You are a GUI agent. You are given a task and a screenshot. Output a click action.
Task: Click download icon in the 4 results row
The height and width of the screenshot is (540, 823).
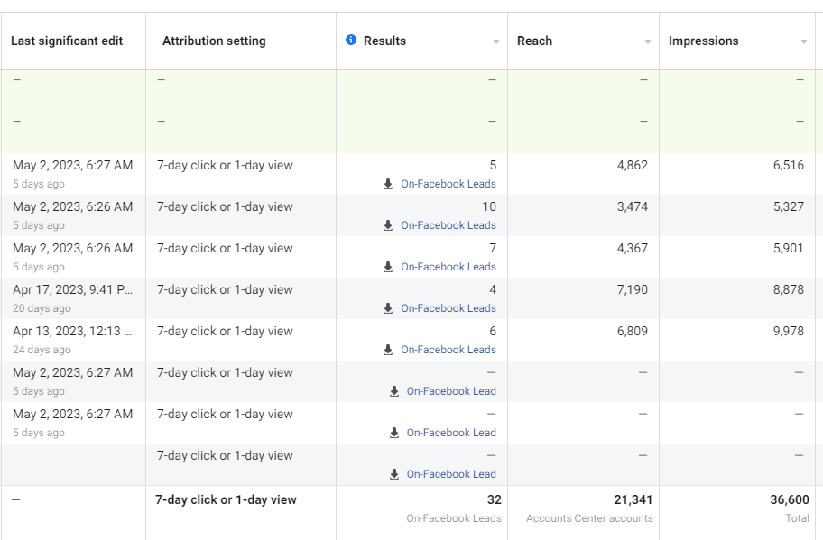tap(388, 308)
